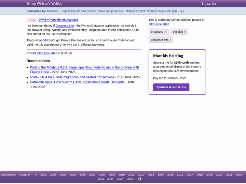Image resolution: width=246 pixels, height=184 pixels.
Task: Open the Subscribe link in the header
Action: 209,4
